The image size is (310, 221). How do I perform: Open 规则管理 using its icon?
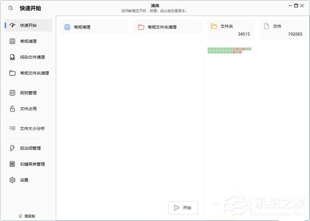click(x=12, y=93)
